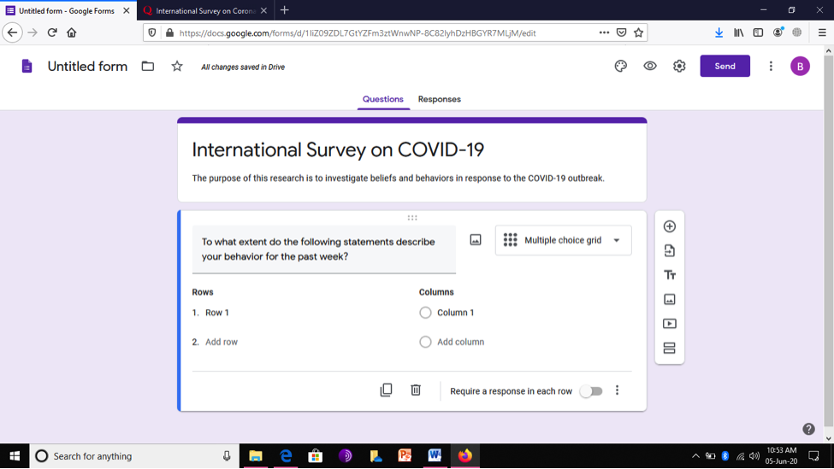Add video from sidebar
834x469 pixels.
pyautogui.click(x=669, y=324)
